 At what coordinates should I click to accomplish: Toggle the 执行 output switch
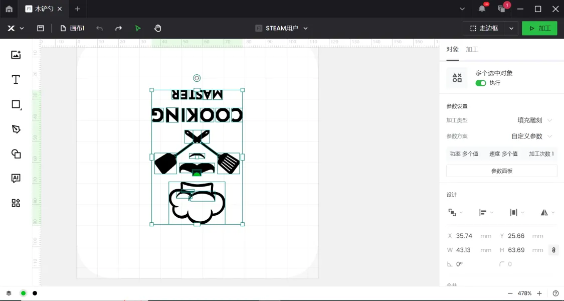481,83
